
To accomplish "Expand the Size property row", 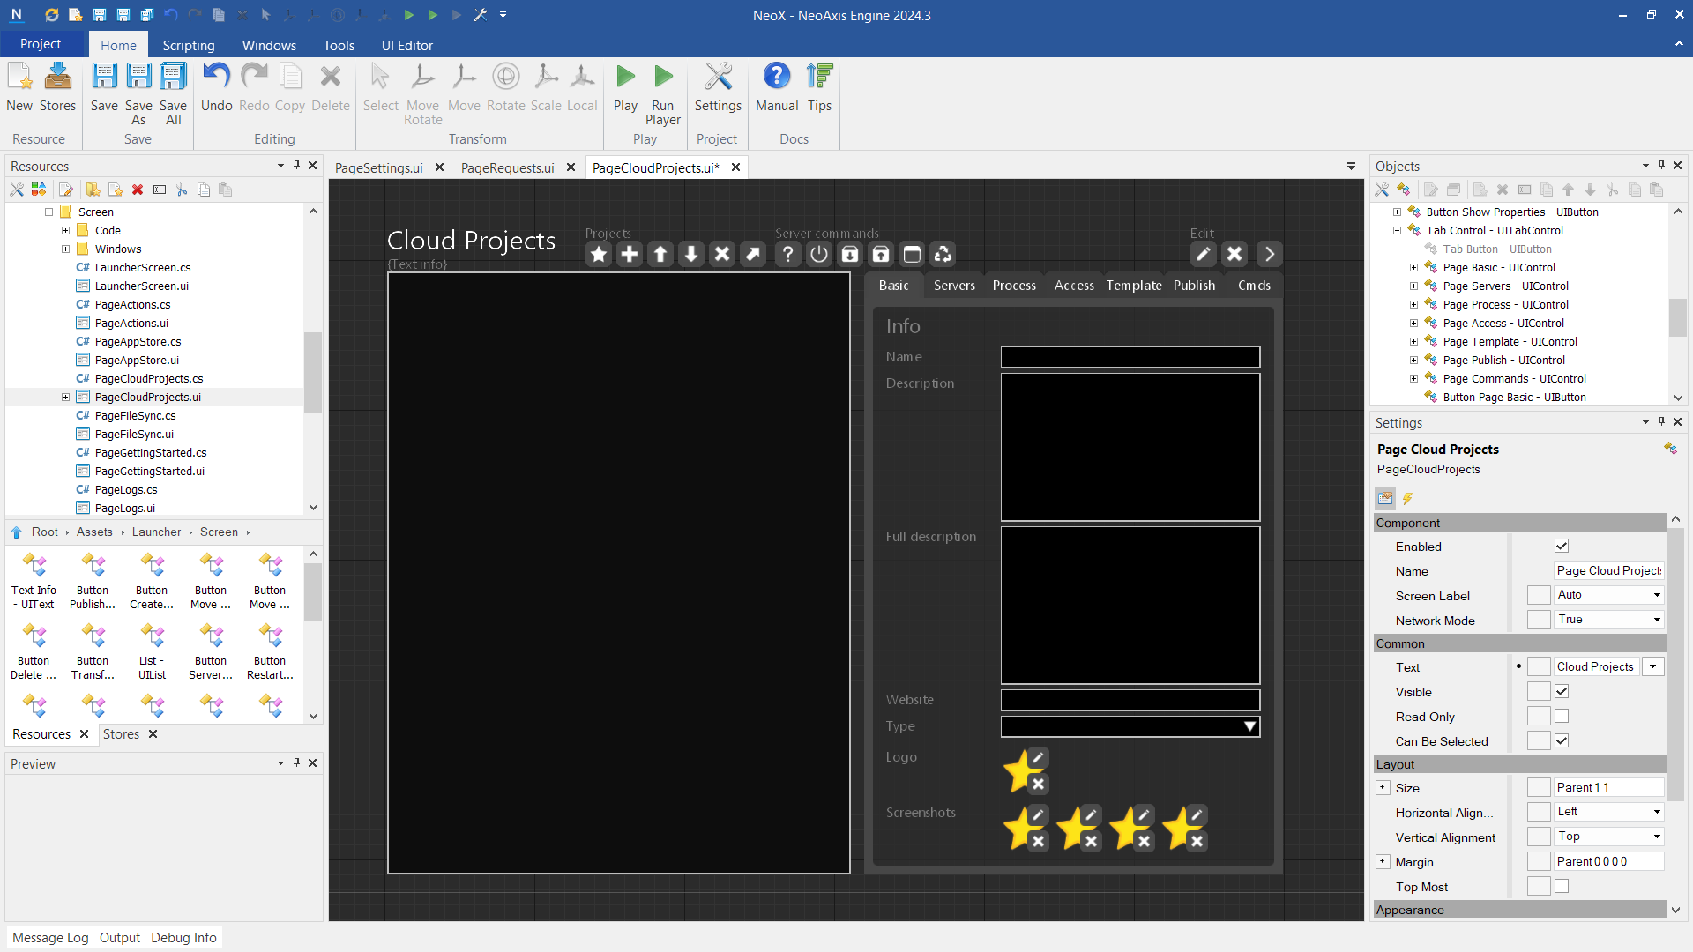I will coord(1383,788).
